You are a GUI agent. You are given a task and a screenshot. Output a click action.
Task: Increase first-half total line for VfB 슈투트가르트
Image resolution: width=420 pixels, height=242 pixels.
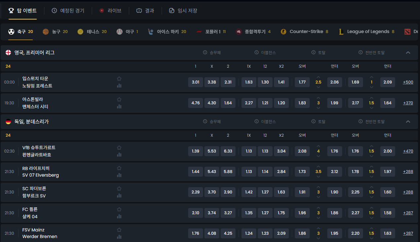click(371, 146)
